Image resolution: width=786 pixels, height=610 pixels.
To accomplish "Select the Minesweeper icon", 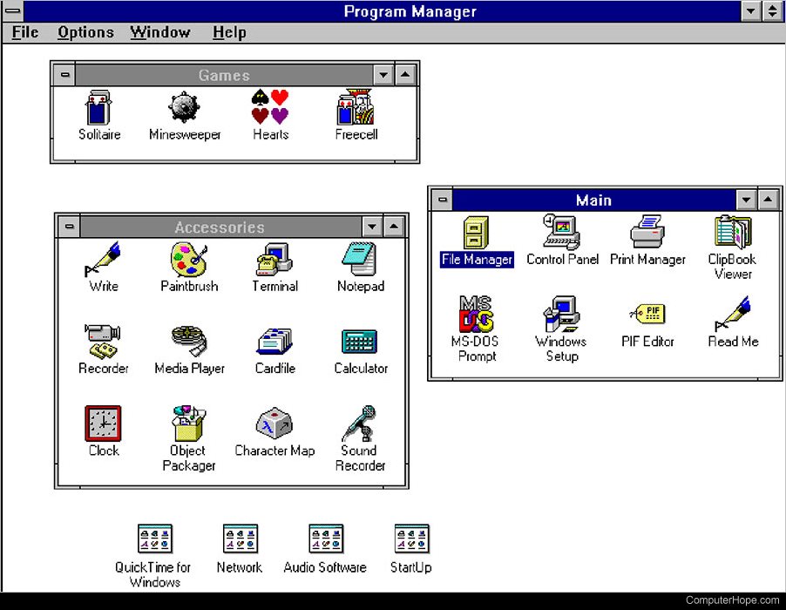I will (184, 108).
